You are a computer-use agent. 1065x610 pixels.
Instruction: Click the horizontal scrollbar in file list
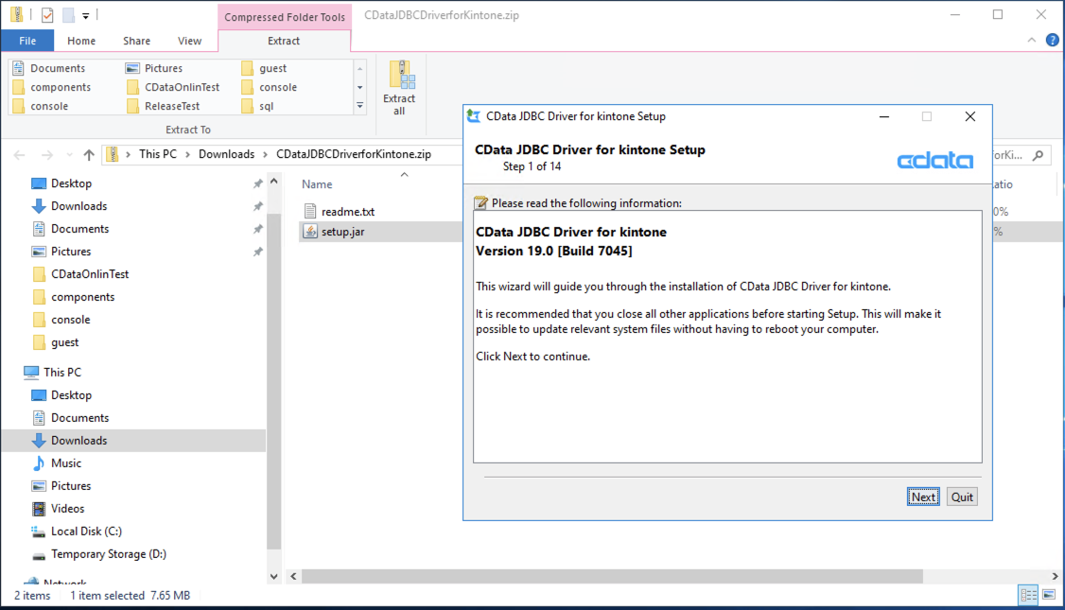tap(612, 576)
